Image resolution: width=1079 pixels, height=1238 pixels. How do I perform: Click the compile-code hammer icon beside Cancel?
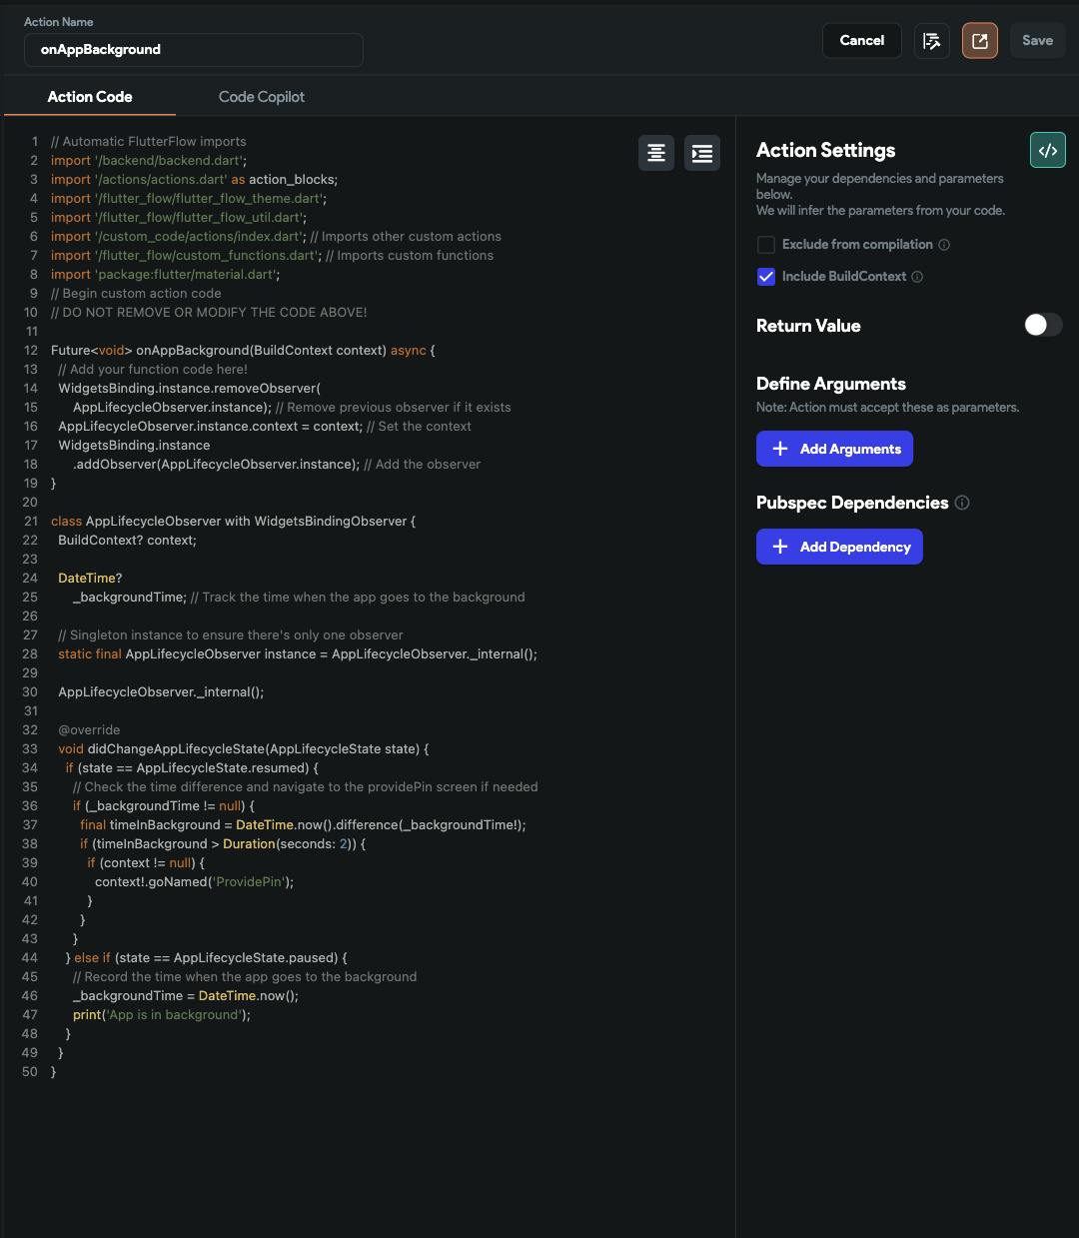point(932,41)
